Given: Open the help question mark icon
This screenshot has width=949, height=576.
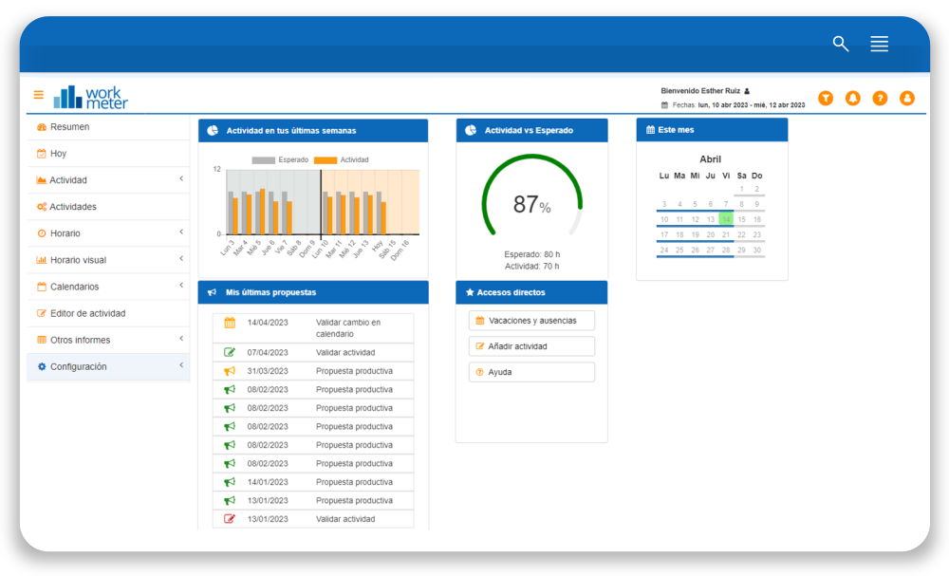Looking at the screenshot, I should point(880,98).
